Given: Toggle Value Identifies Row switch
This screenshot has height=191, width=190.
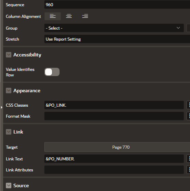Looking at the screenshot, I should (52, 72).
